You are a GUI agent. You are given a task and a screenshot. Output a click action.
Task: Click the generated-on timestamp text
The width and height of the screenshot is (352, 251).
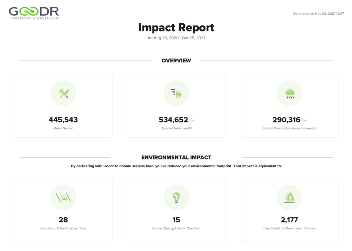point(318,13)
